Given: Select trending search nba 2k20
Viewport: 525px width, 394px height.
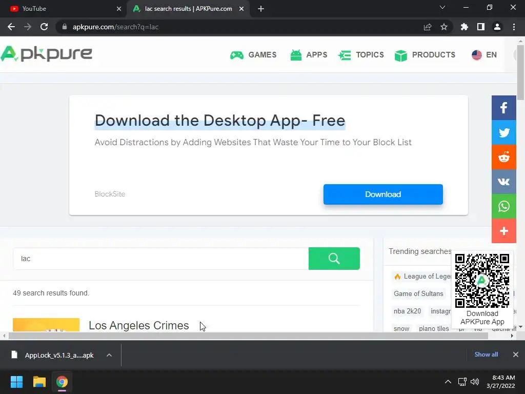Looking at the screenshot, I should [407, 311].
